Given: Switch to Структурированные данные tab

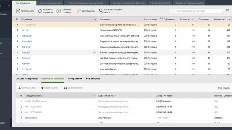Looking at the screenshot, I should (86, 3).
